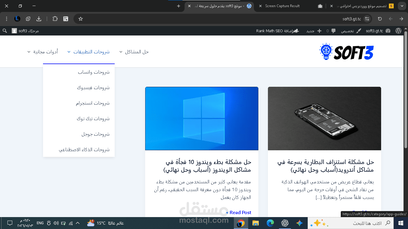Screen dimensions: 408x229
Task: Open the colorful star app in the taskbar
Action: tap(300, 223)
